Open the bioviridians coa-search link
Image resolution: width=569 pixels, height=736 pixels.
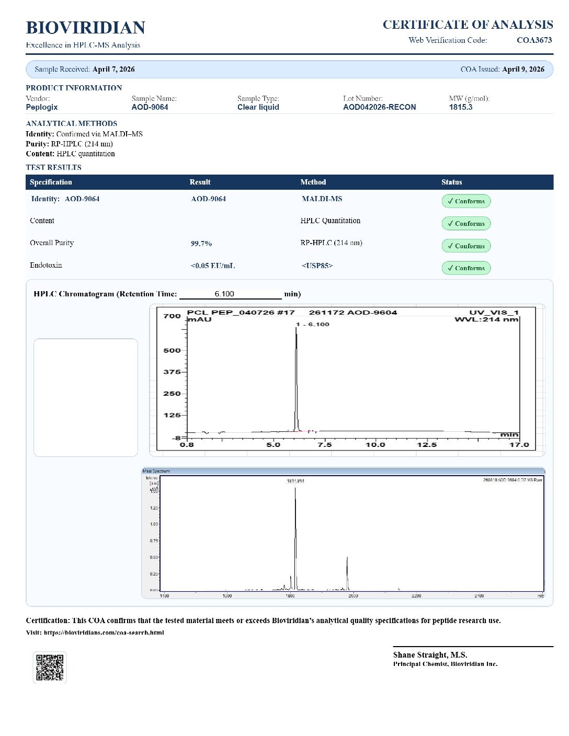[104, 632]
